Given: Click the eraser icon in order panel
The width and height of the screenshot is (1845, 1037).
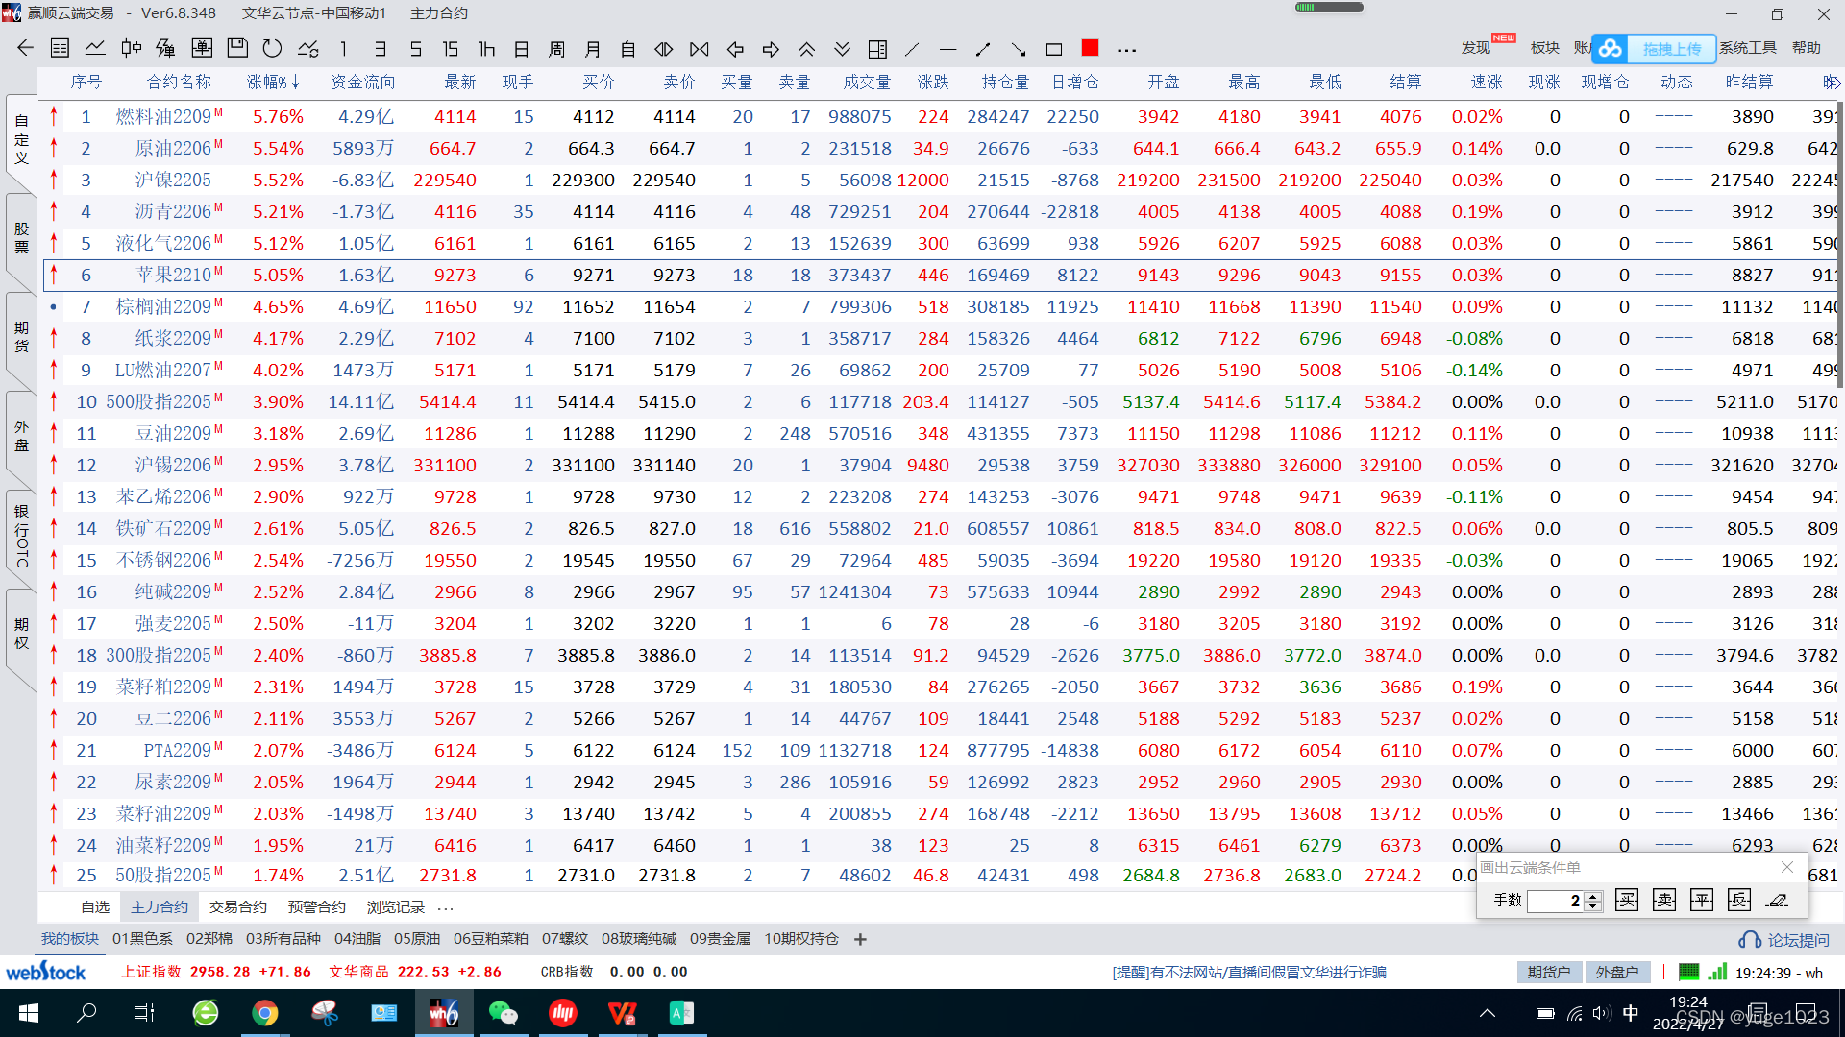Looking at the screenshot, I should tap(1777, 901).
